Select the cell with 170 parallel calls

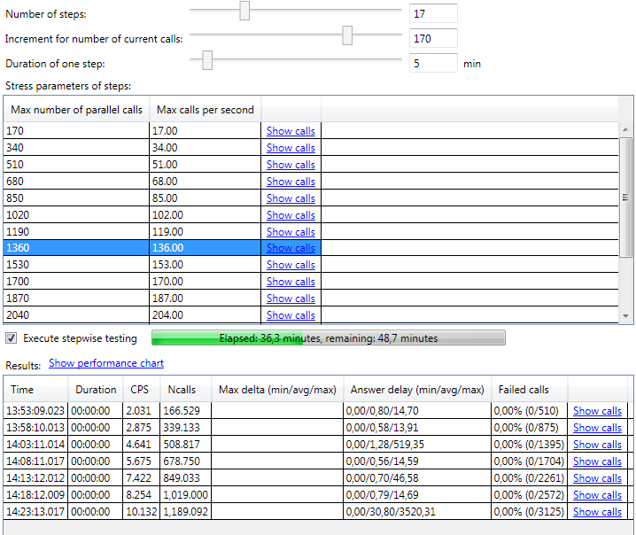pos(76,131)
